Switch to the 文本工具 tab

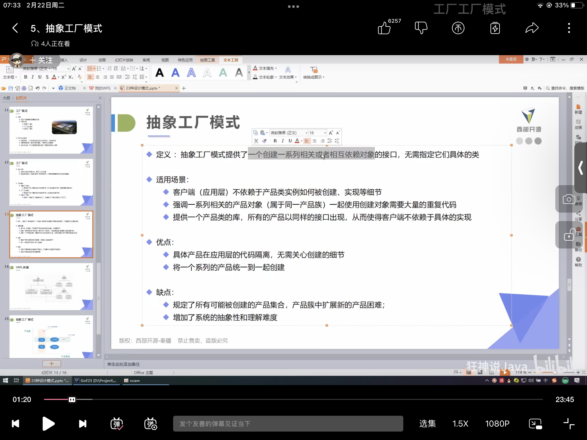coord(231,60)
